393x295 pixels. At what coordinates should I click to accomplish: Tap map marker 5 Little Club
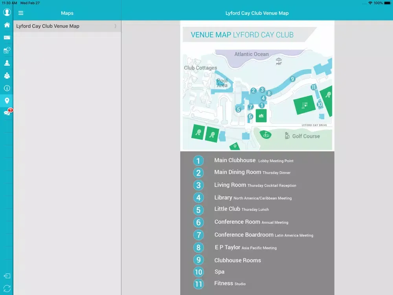point(239,109)
